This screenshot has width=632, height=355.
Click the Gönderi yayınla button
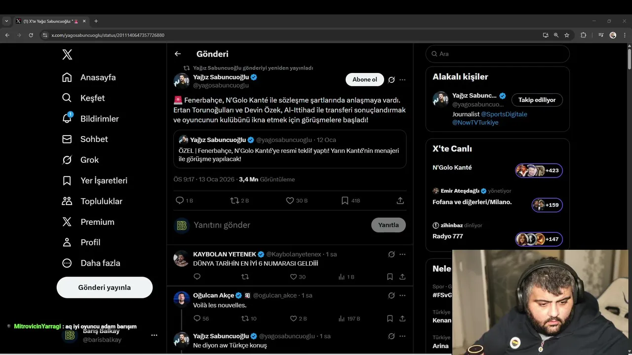[x=105, y=287]
